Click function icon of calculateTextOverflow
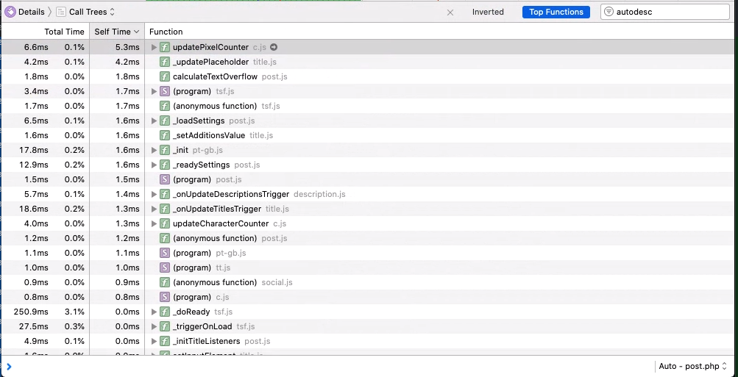This screenshot has height=377, width=738. [x=164, y=76]
